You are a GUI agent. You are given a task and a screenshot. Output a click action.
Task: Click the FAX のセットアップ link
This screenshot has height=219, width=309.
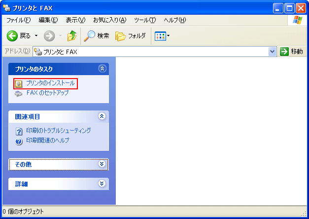48,93
